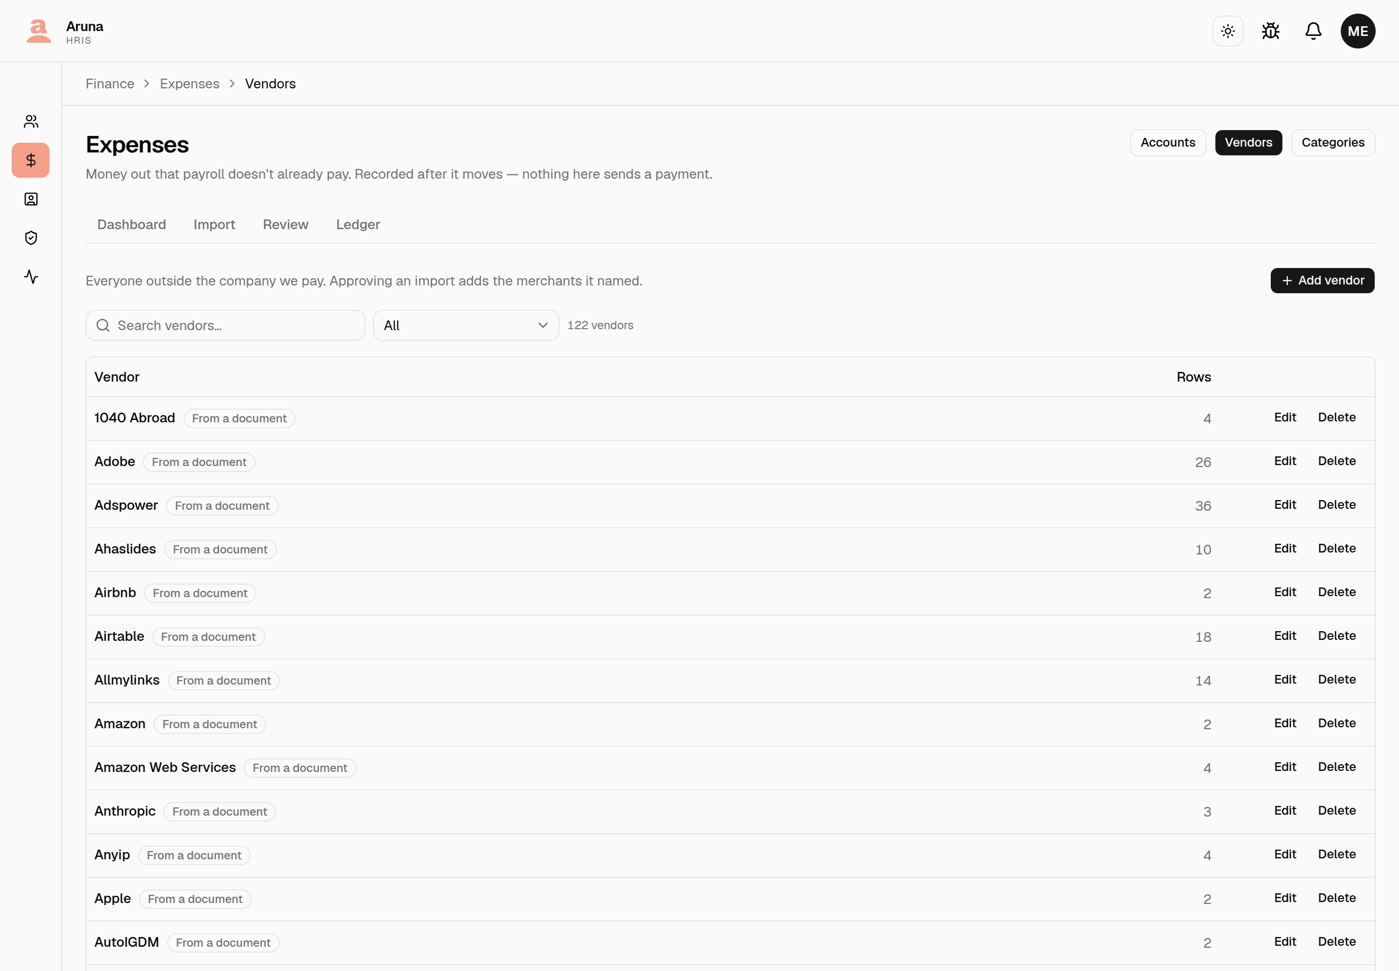Open the bug report icon
This screenshot has width=1399, height=971.
click(x=1270, y=31)
